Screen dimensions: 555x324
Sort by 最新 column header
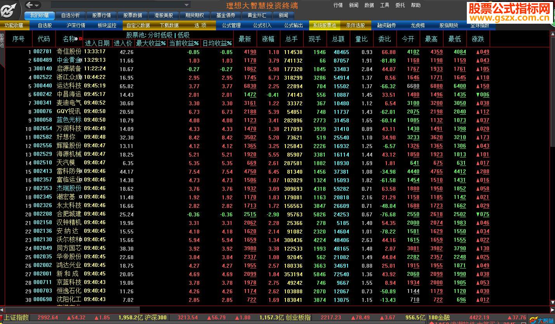[245, 39]
